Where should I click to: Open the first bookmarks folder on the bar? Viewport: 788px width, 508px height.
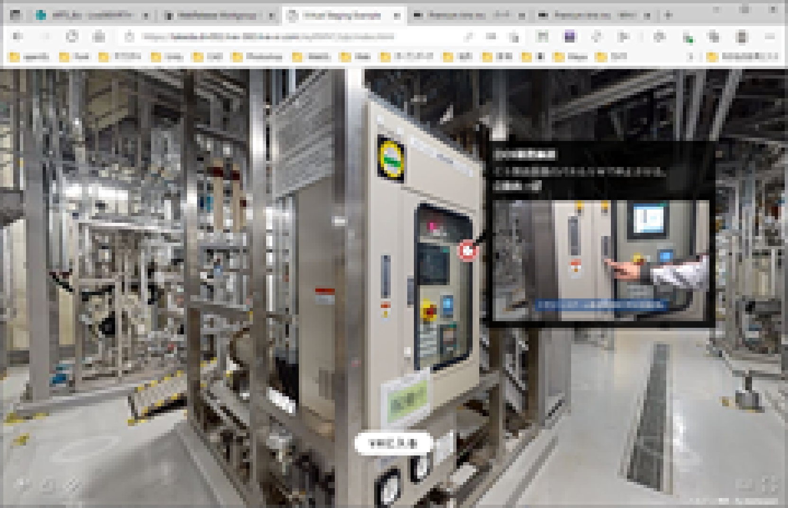[29, 57]
